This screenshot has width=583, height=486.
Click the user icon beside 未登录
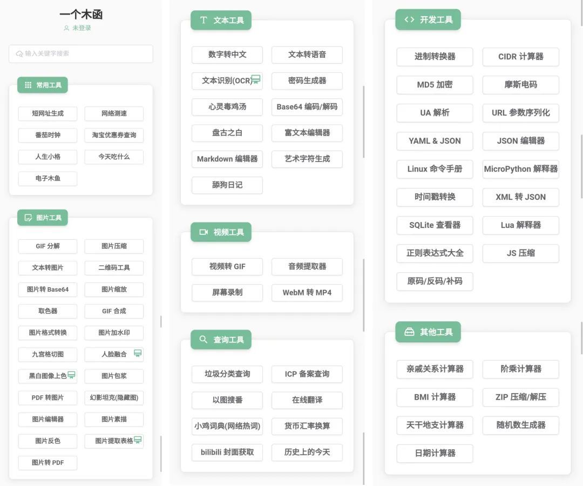click(x=66, y=28)
